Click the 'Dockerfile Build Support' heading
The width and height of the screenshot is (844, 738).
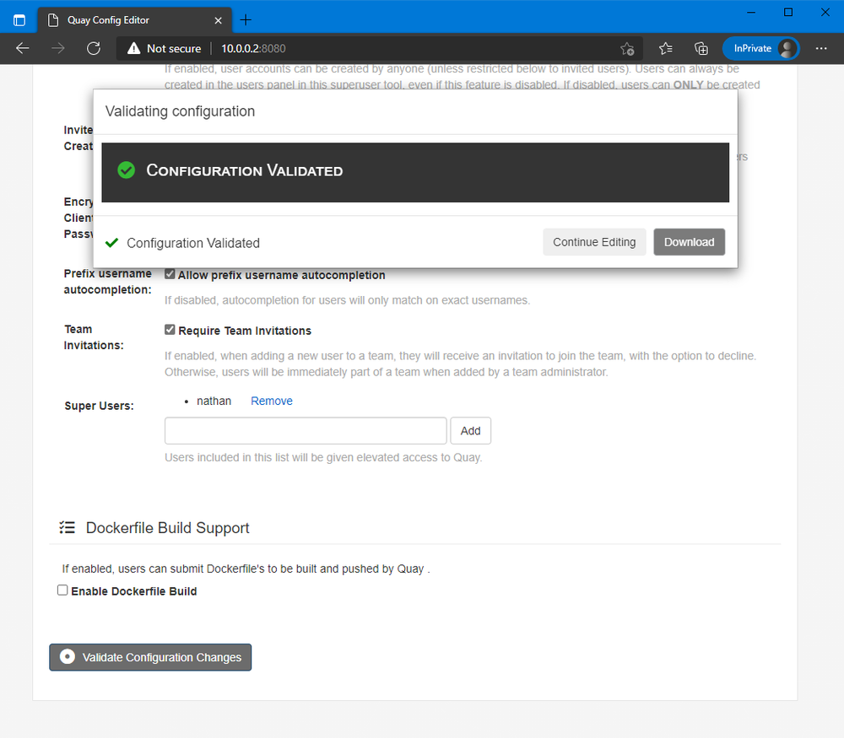167,528
